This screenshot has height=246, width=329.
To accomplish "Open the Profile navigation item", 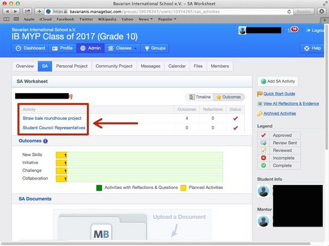I will tap(62, 48).
